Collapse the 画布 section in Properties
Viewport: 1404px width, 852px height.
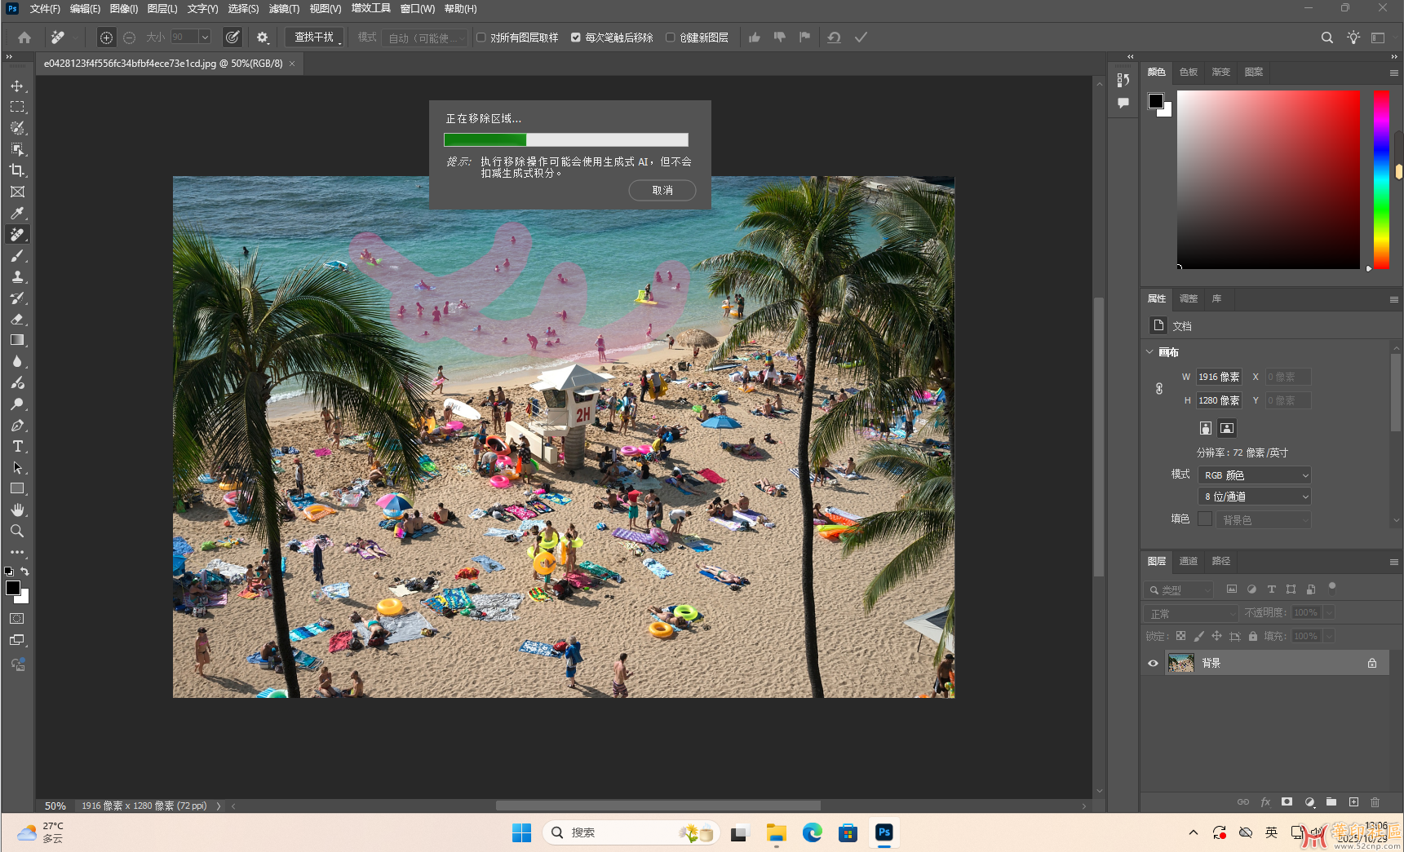[1150, 351]
